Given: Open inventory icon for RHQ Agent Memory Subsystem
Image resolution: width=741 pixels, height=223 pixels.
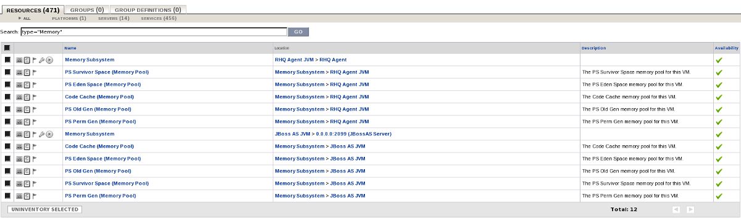Looking at the screenshot, I should [27, 60].
